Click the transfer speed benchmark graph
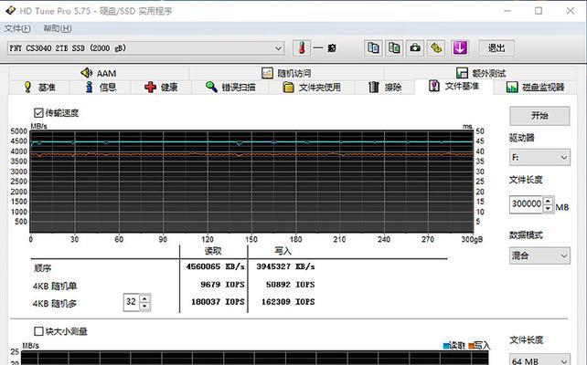The image size is (587, 365). tap(251, 182)
